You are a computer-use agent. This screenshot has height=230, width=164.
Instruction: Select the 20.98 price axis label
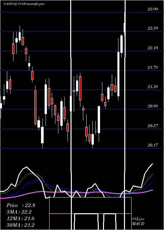tap(153, 106)
